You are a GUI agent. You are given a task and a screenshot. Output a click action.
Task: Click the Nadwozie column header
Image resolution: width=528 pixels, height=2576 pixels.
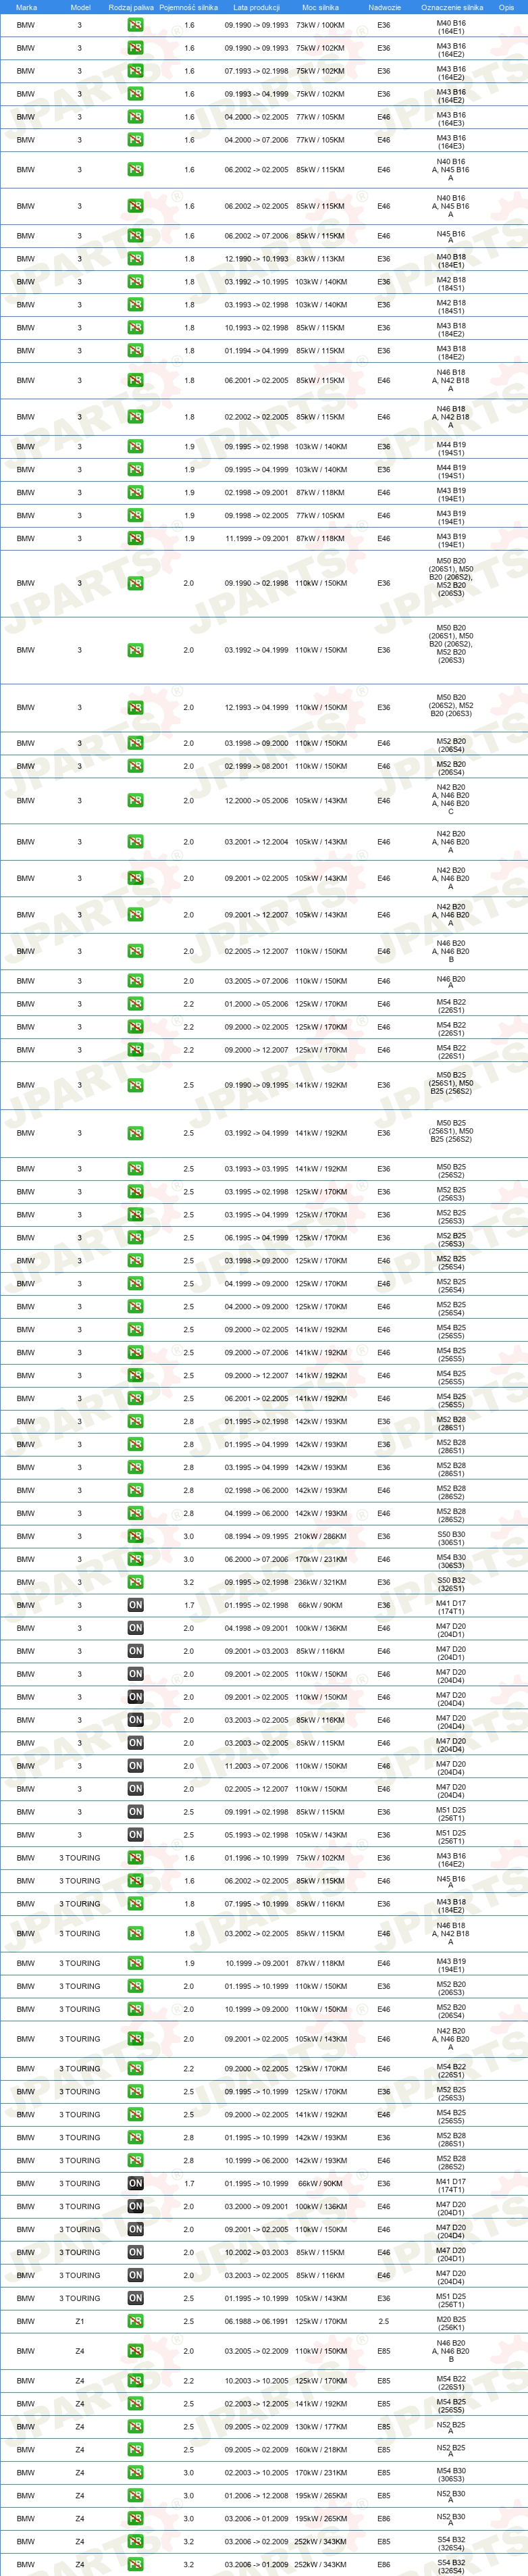pyautogui.click(x=384, y=7)
